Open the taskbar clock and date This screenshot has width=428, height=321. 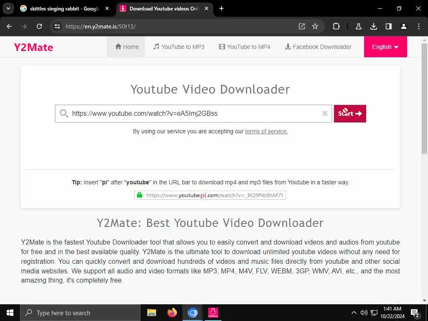point(392,313)
